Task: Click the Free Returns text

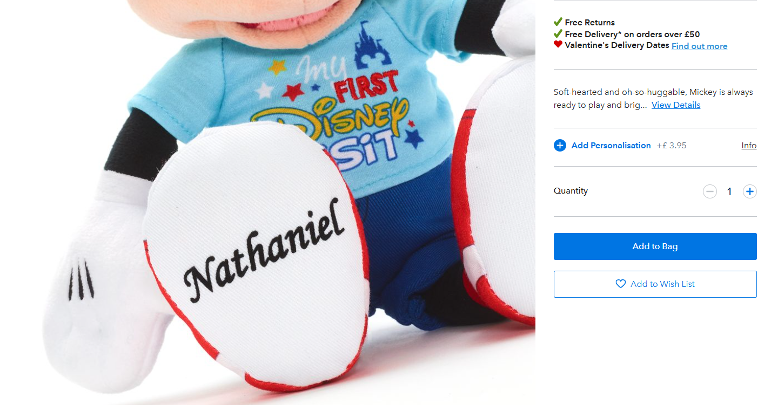Action: pyautogui.click(x=590, y=23)
